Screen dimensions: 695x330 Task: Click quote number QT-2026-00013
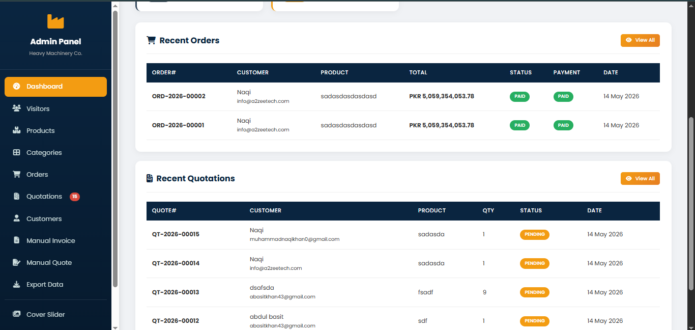[x=176, y=292]
